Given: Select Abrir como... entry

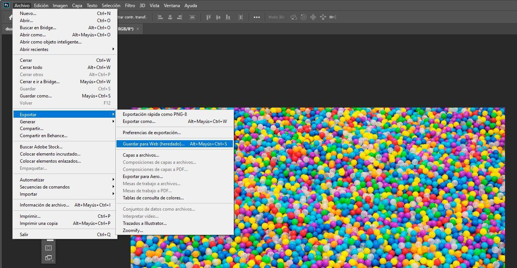Looking at the screenshot, I should (65, 35).
